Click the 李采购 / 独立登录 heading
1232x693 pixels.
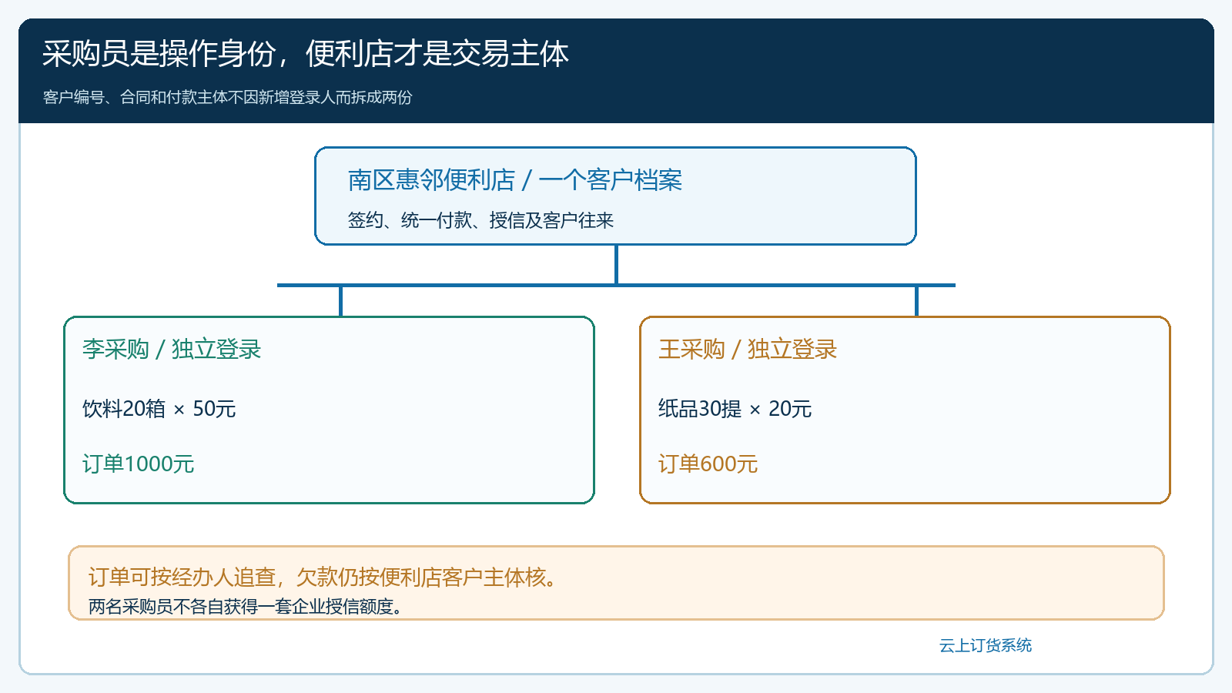click(172, 349)
